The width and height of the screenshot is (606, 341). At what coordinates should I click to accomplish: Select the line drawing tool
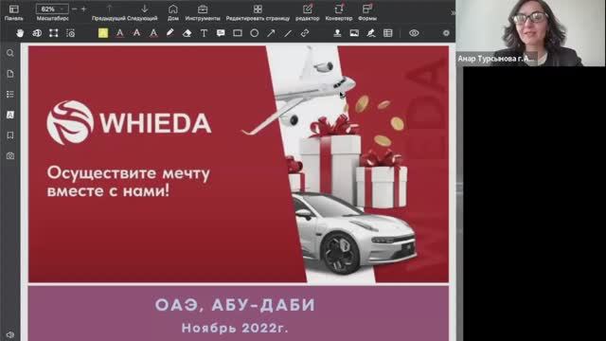click(x=288, y=33)
